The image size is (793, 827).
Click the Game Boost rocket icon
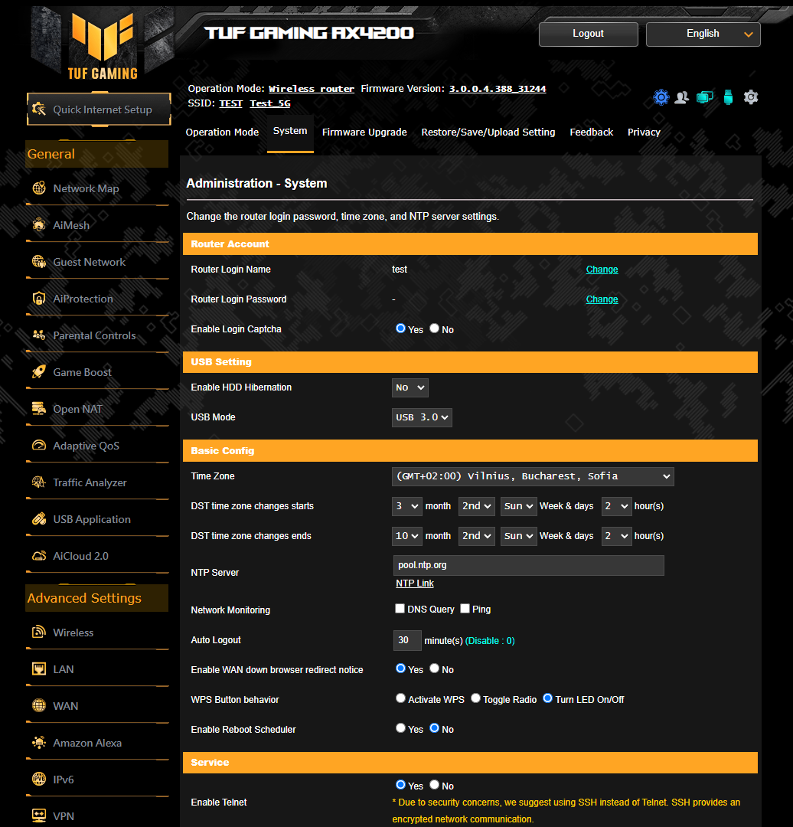(x=39, y=372)
